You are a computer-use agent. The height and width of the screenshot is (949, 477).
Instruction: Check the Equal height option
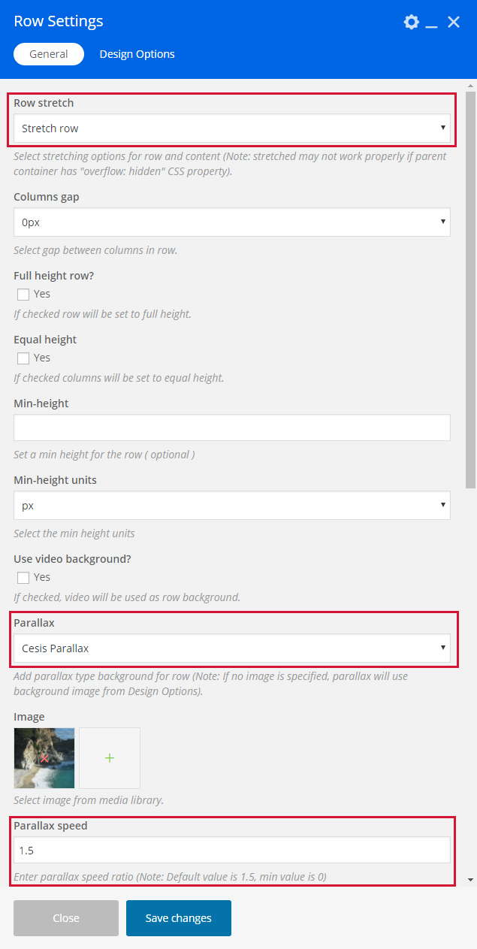(23, 358)
